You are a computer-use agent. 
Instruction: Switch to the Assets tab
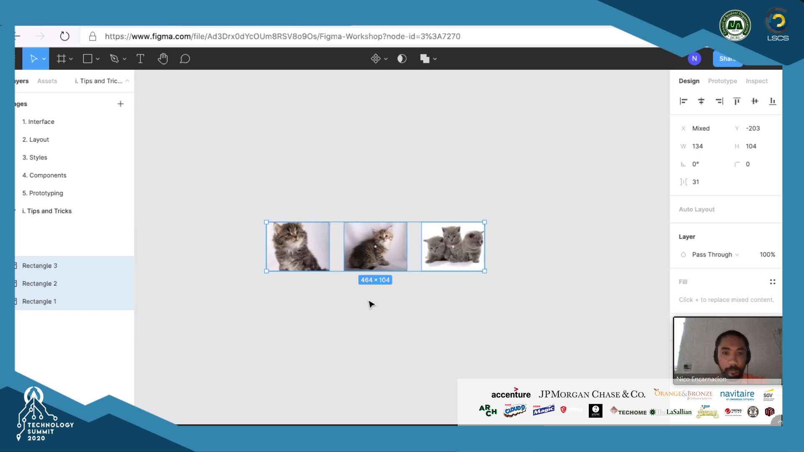click(x=47, y=81)
